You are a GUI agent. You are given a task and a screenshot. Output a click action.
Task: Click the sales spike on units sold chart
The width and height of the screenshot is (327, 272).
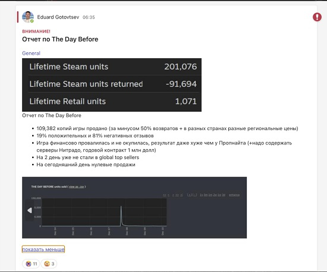[121, 216]
